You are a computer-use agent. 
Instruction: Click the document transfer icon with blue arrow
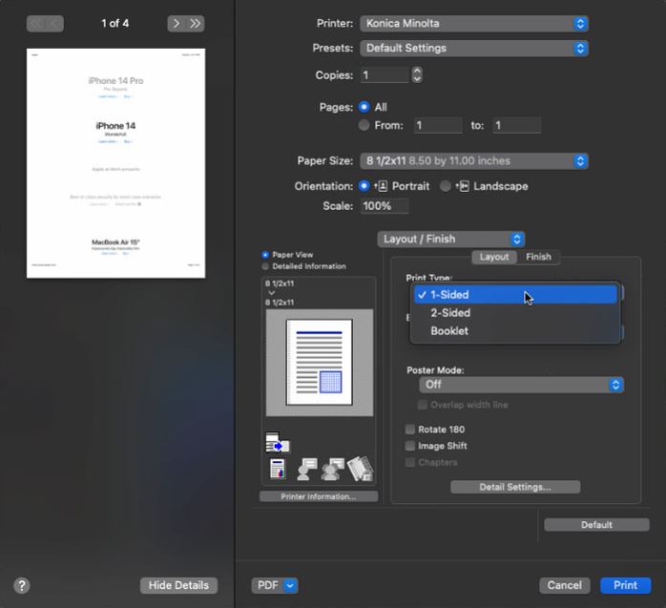click(278, 443)
